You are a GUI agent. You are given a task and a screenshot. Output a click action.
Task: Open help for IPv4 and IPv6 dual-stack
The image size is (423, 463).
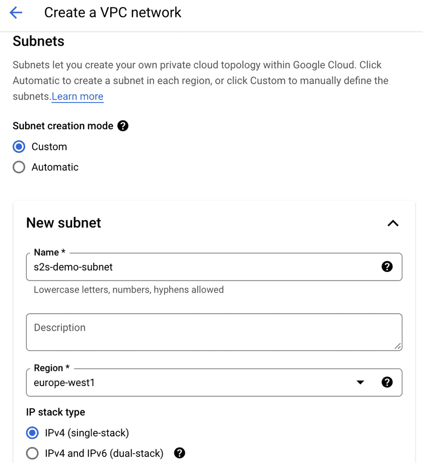179,453
